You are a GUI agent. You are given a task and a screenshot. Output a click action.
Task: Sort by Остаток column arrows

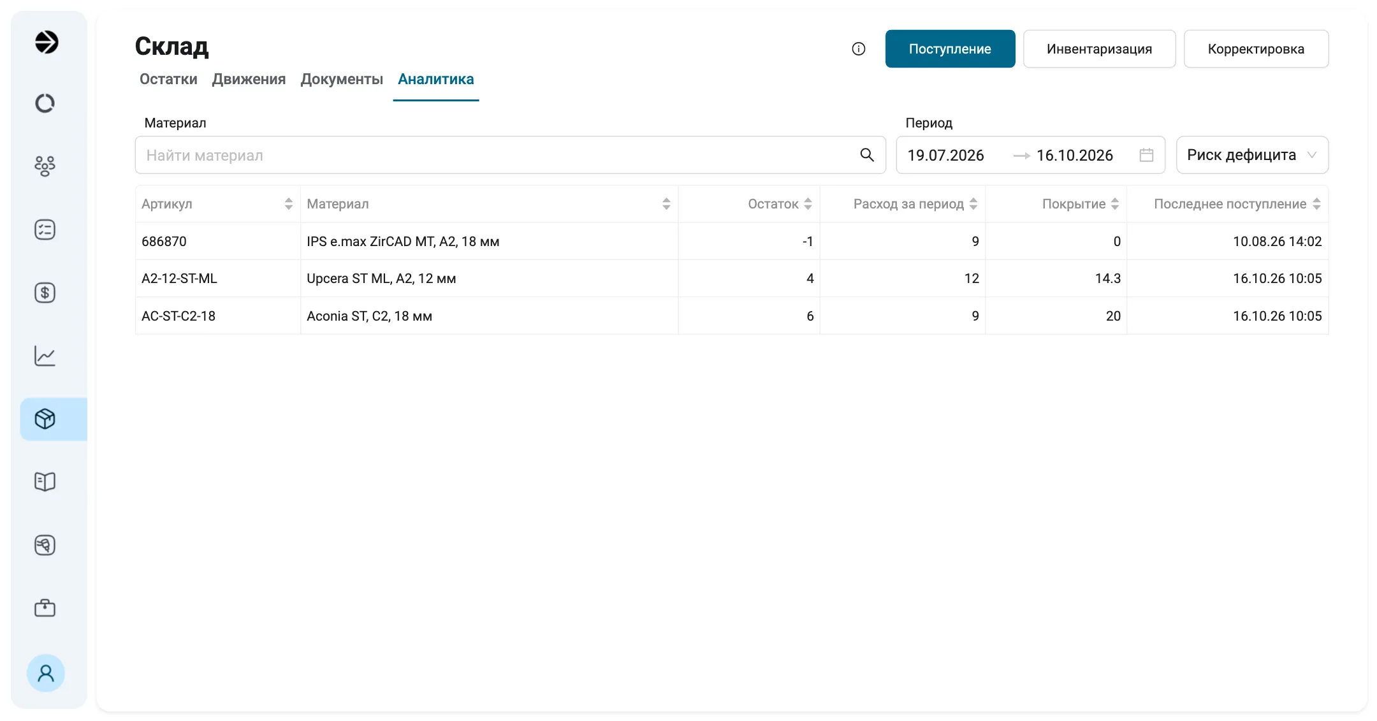click(x=808, y=204)
